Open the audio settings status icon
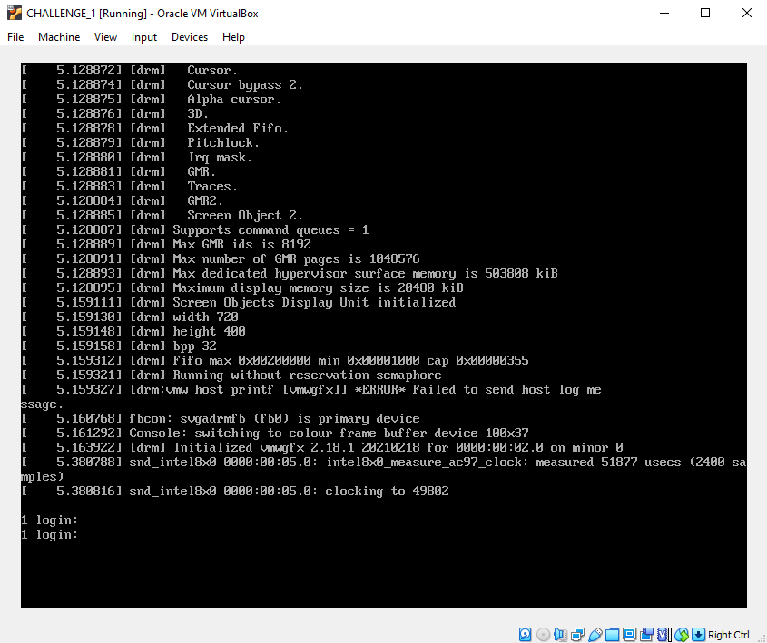767x643 pixels. point(560,635)
